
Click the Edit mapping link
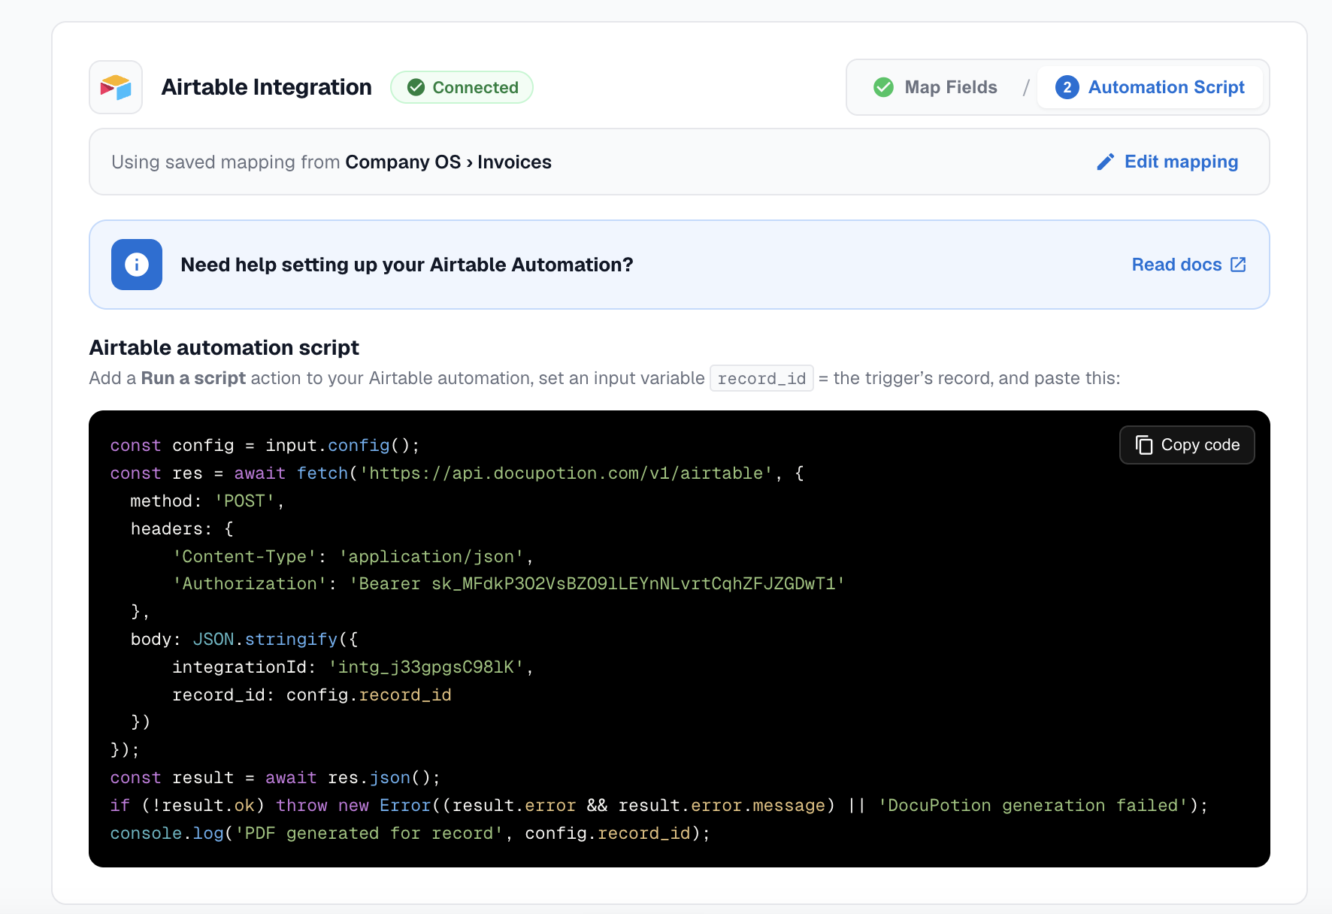(1167, 162)
